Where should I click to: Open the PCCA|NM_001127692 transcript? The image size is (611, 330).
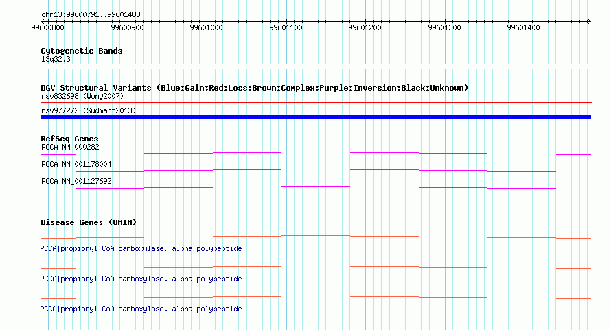[x=76, y=182]
